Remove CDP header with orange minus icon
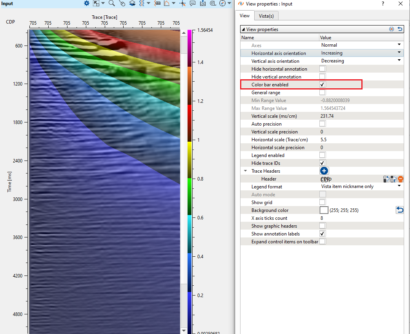This screenshot has width=410, height=334. click(400, 179)
